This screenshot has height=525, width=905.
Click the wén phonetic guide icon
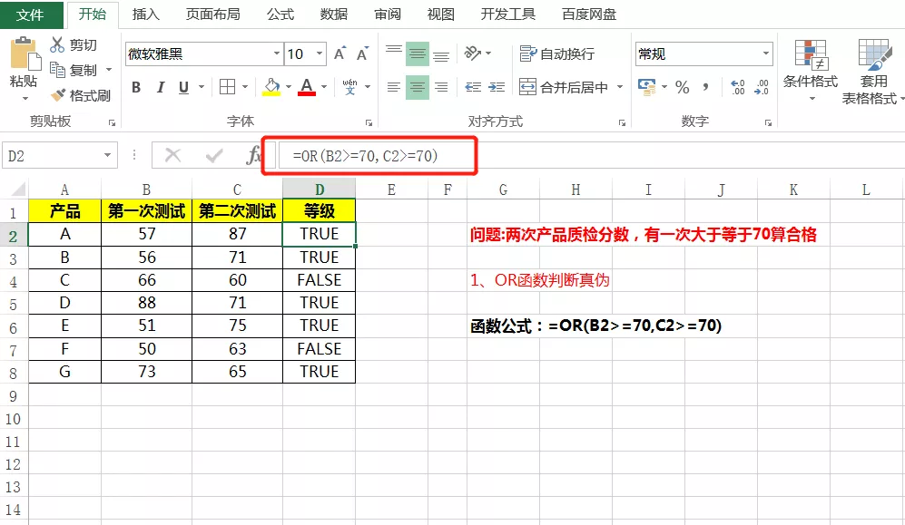349,87
